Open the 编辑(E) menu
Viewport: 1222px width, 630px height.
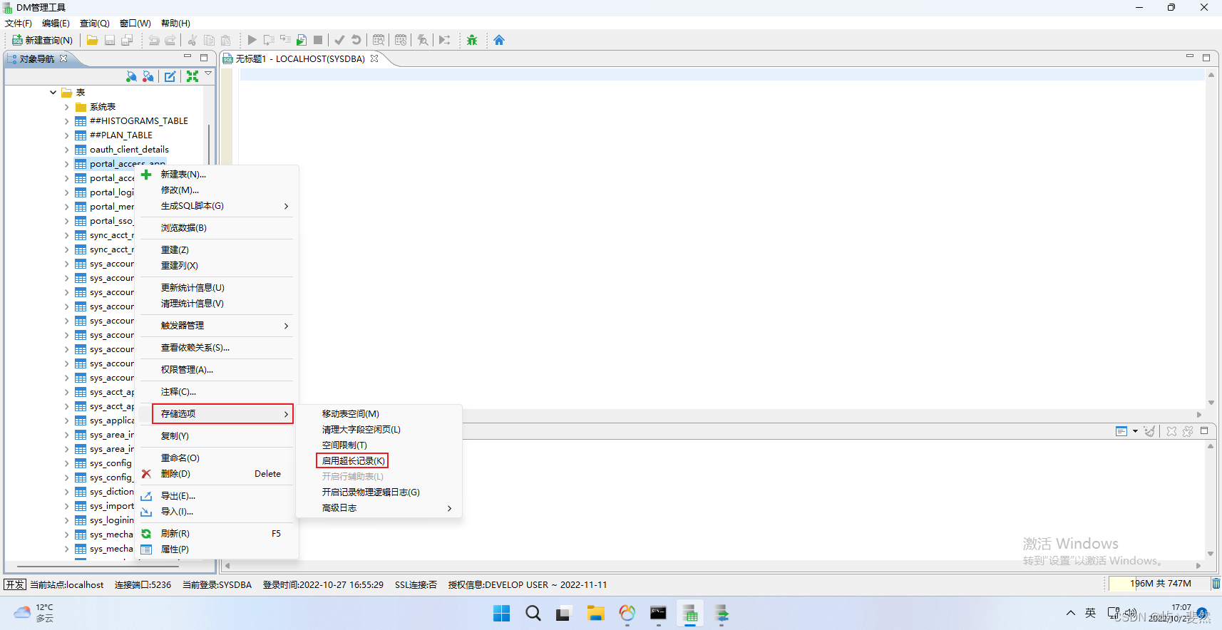[56, 23]
